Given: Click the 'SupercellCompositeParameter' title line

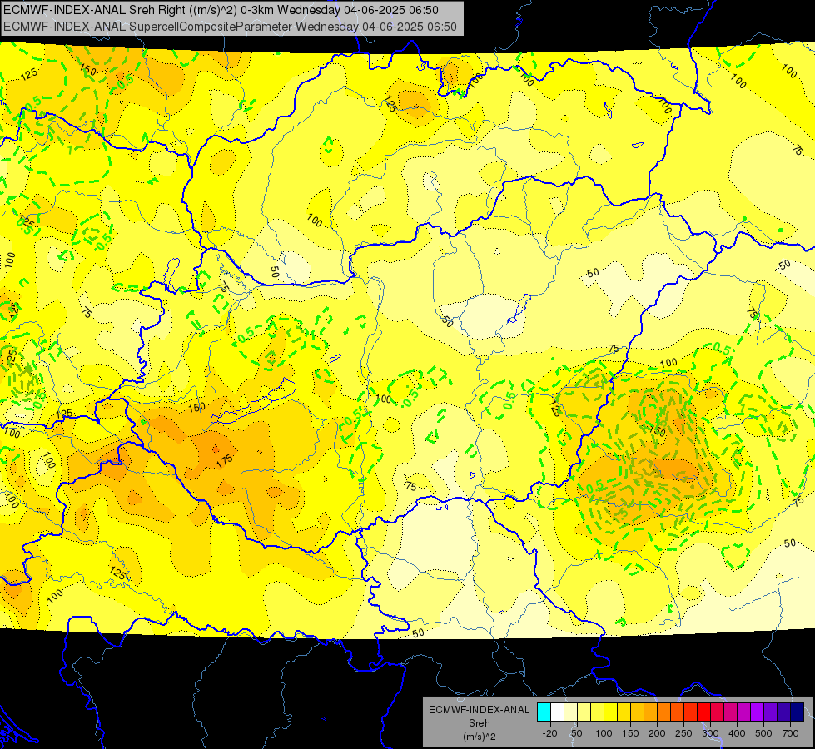Looking at the screenshot, I should point(230,27).
